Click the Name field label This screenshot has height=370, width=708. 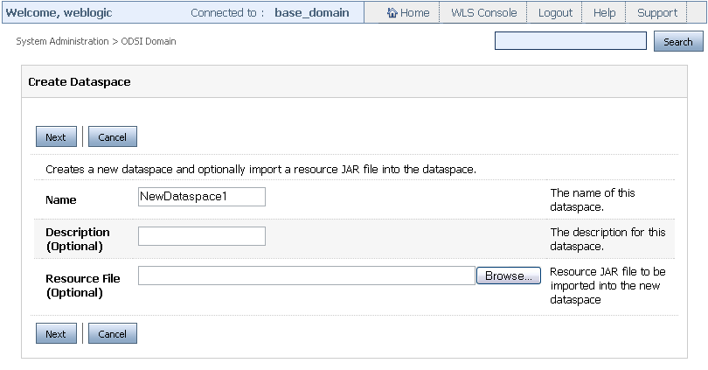click(61, 199)
